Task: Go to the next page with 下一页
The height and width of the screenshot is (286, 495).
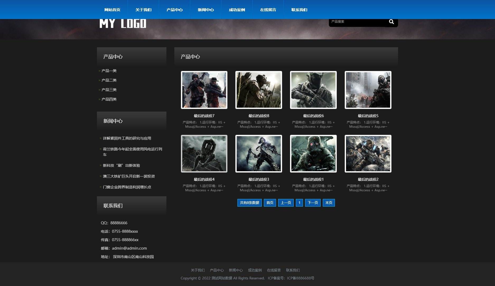Action: tap(313, 203)
